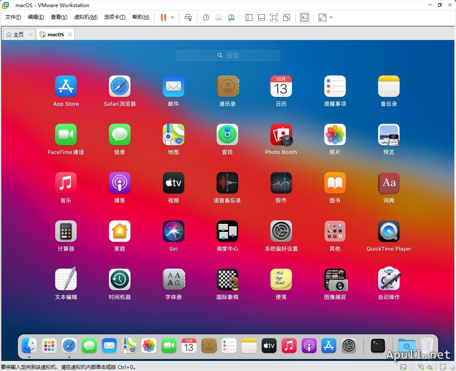Open 照片 photos in Launchpad grid
The width and height of the screenshot is (456, 371).
click(x=335, y=134)
